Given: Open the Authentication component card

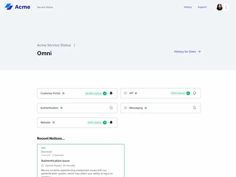Looking at the screenshot, I should 77,108.
